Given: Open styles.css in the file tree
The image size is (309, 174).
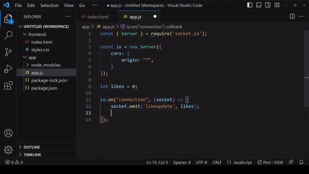Looking at the screenshot, I should (40, 50).
